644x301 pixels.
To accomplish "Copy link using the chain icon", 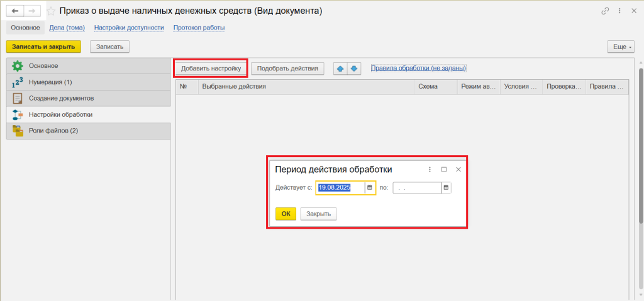I will (605, 11).
